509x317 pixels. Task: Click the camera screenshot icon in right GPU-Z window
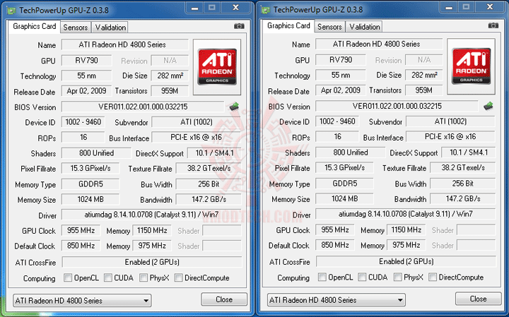[493, 25]
